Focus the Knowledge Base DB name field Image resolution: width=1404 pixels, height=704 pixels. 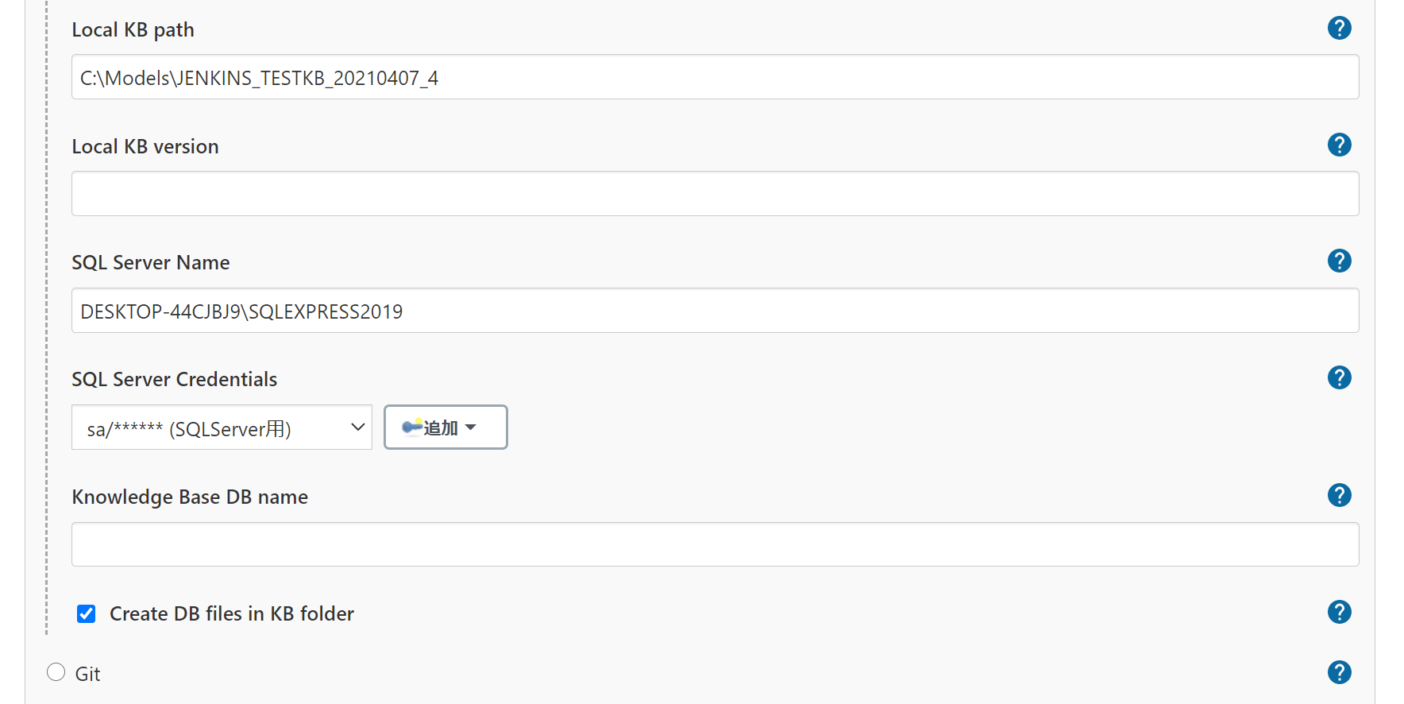tap(715, 544)
